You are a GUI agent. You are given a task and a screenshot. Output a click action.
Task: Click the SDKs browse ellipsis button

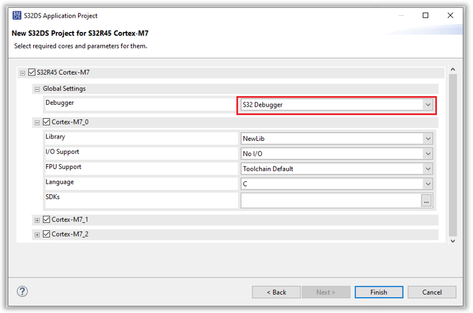[x=426, y=200]
